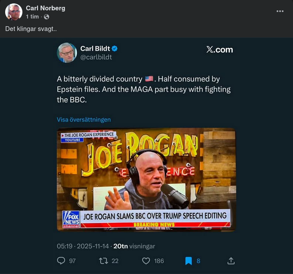Click Carl Bildt's avatar in the tweet

coord(67,52)
